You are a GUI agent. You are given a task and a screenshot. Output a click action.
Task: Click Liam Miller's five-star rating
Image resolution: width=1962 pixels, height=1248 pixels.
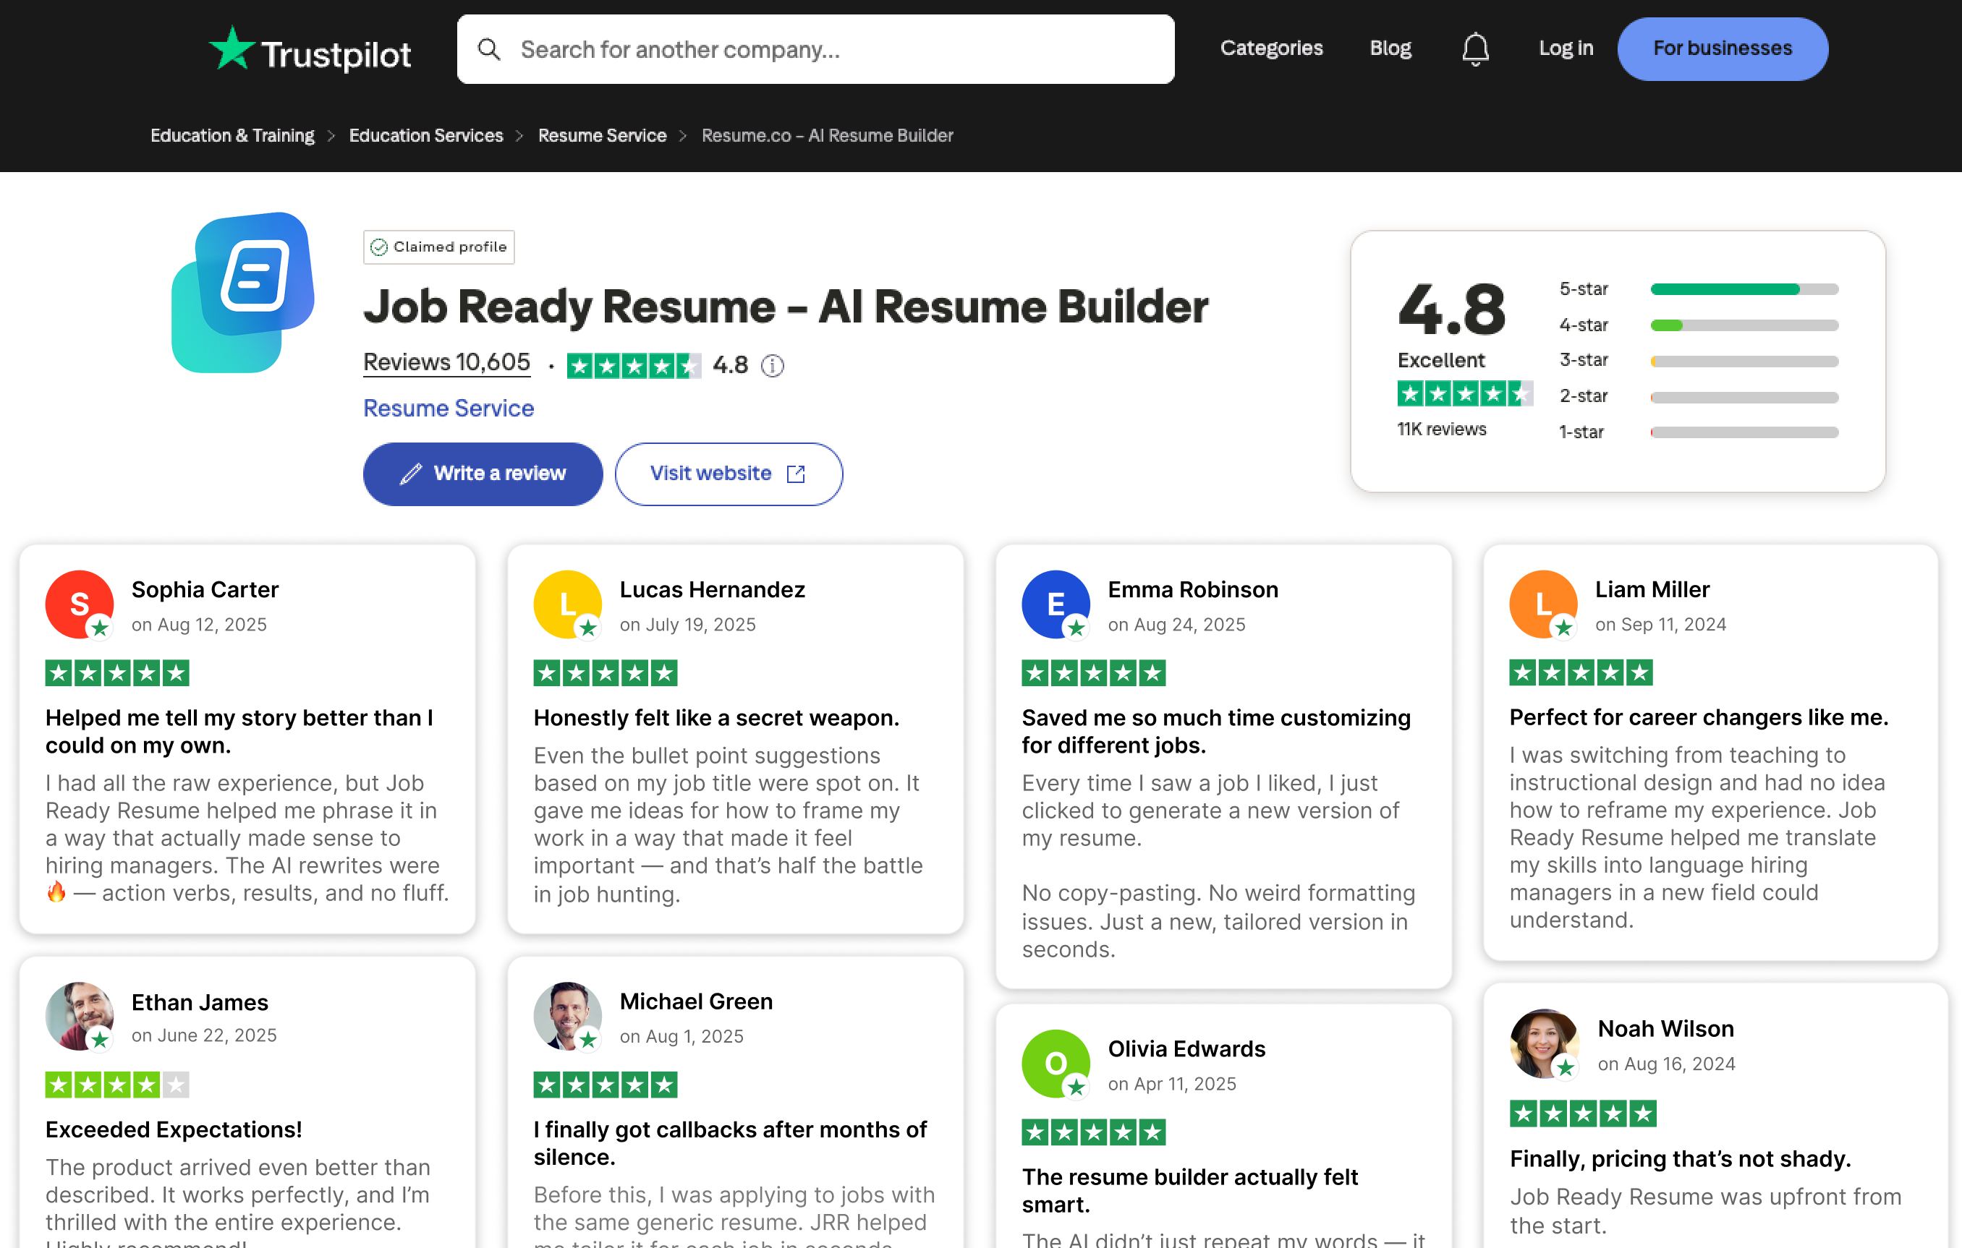pyautogui.click(x=1581, y=673)
